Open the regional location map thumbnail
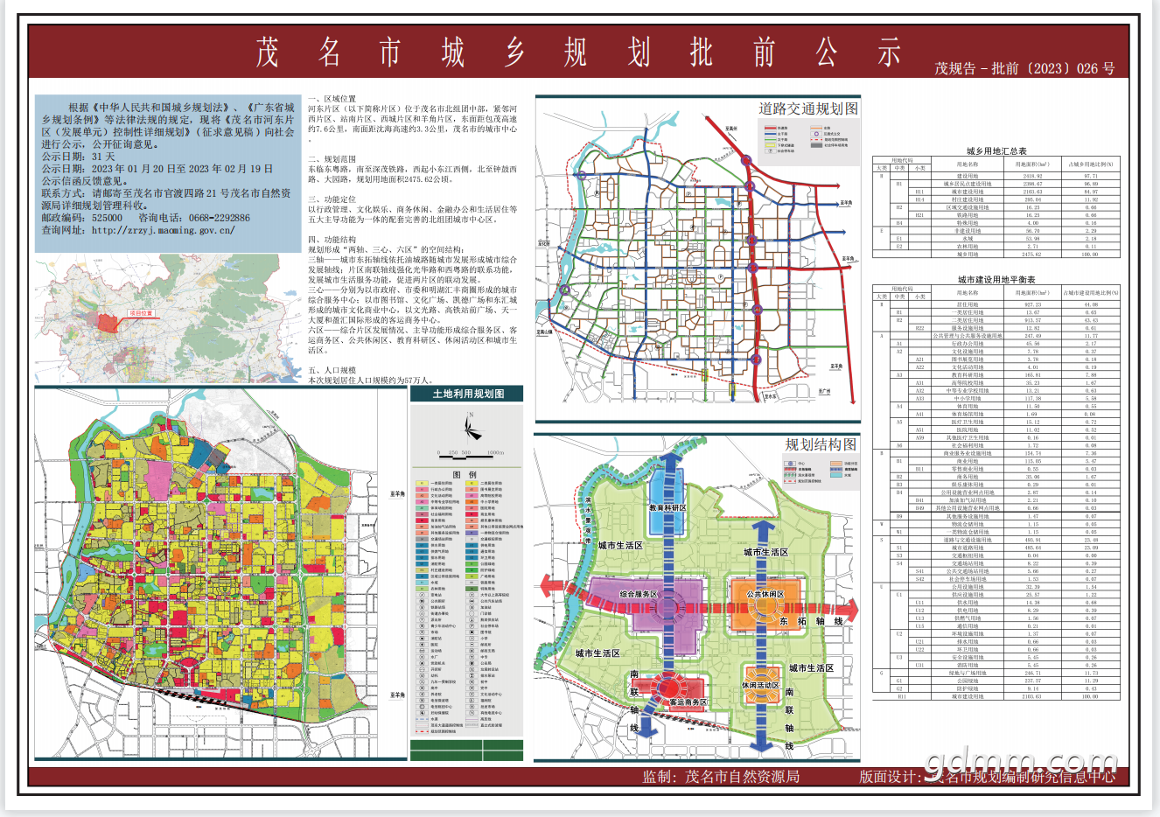This screenshot has height=817, width=1160. tap(168, 318)
